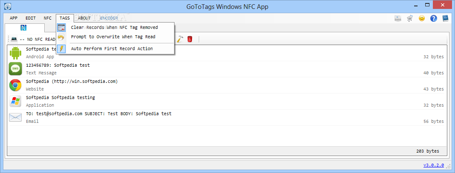Select the NFC logo tab
This screenshot has height=173, width=455.
tap(24, 28)
